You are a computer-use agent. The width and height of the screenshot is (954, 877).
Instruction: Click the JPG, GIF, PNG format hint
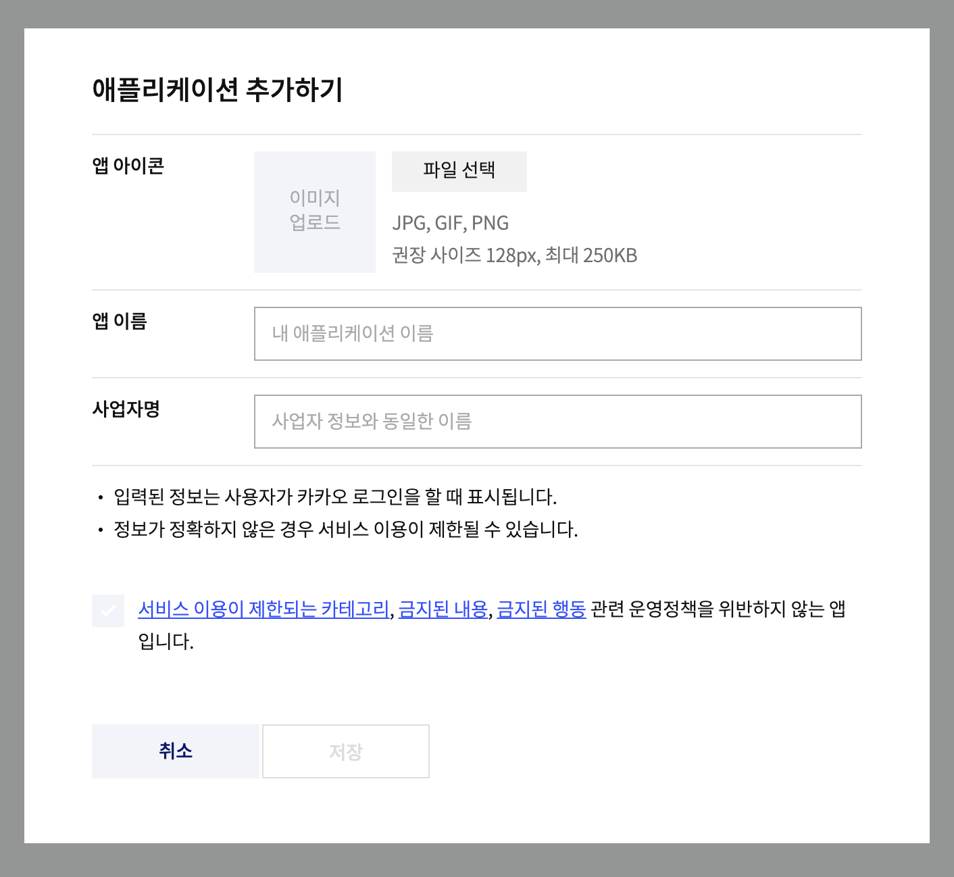pos(451,223)
